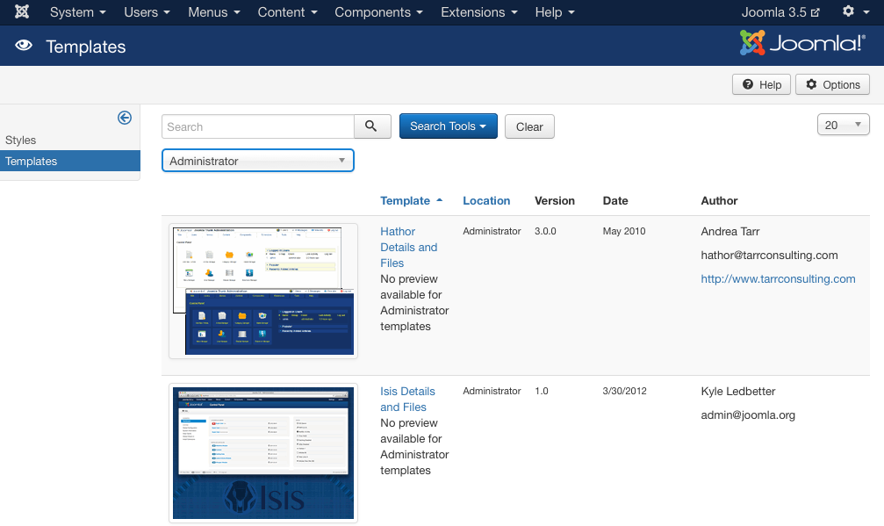Image resolution: width=884 pixels, height=526 pixels.
Task: Visit the tarrconsulting.com website link
Action: (778, 278)
